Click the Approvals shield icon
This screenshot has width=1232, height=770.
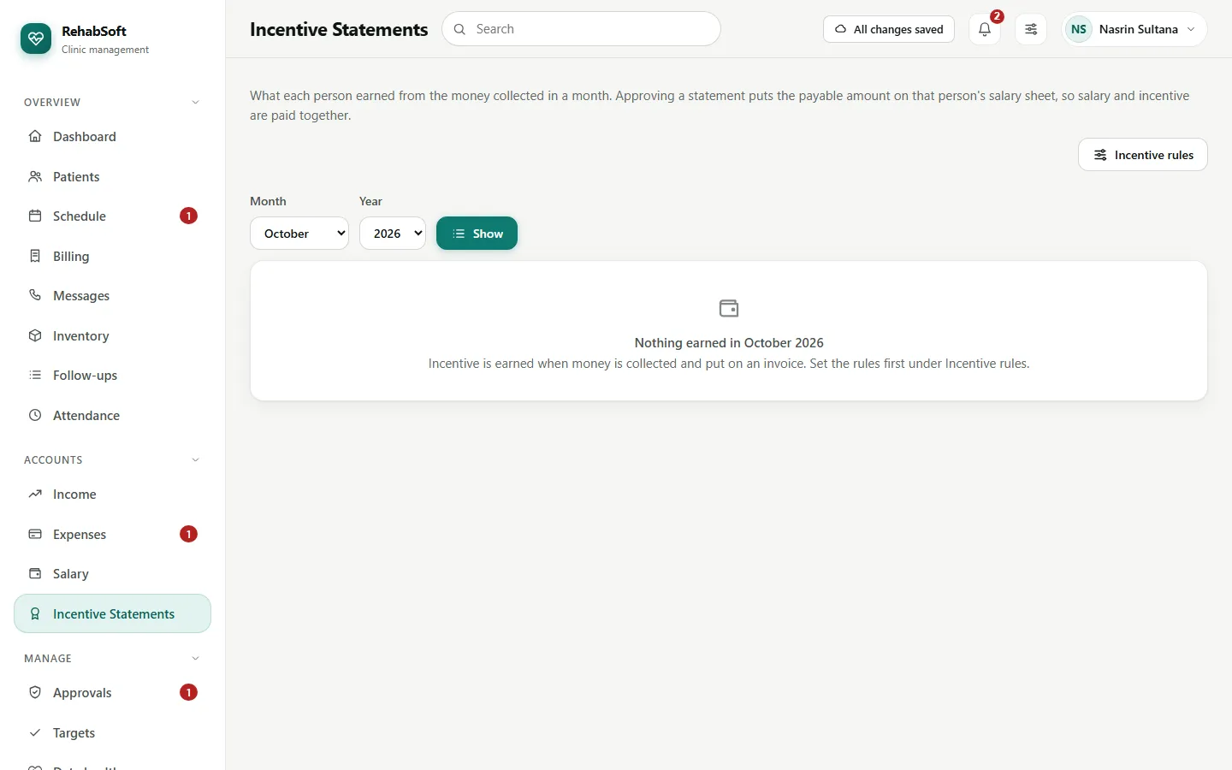[x=35, y=692]
